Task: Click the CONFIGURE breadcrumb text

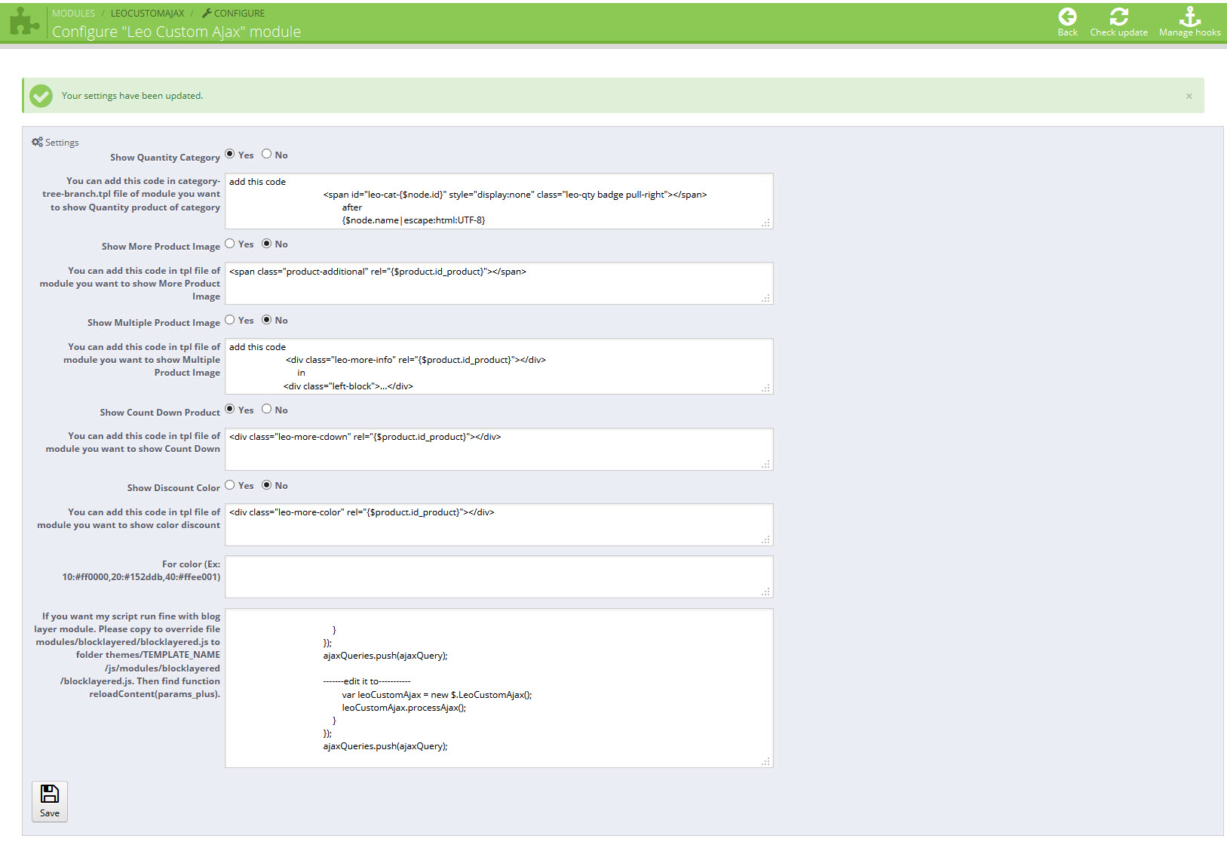Action: click(x=239, y=14)
